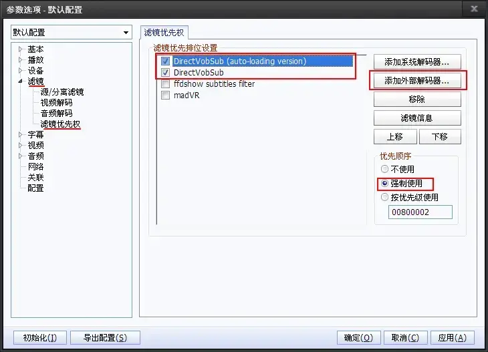Click the 00800002 priority value field

pyautogui.click(x=420, y=212)
